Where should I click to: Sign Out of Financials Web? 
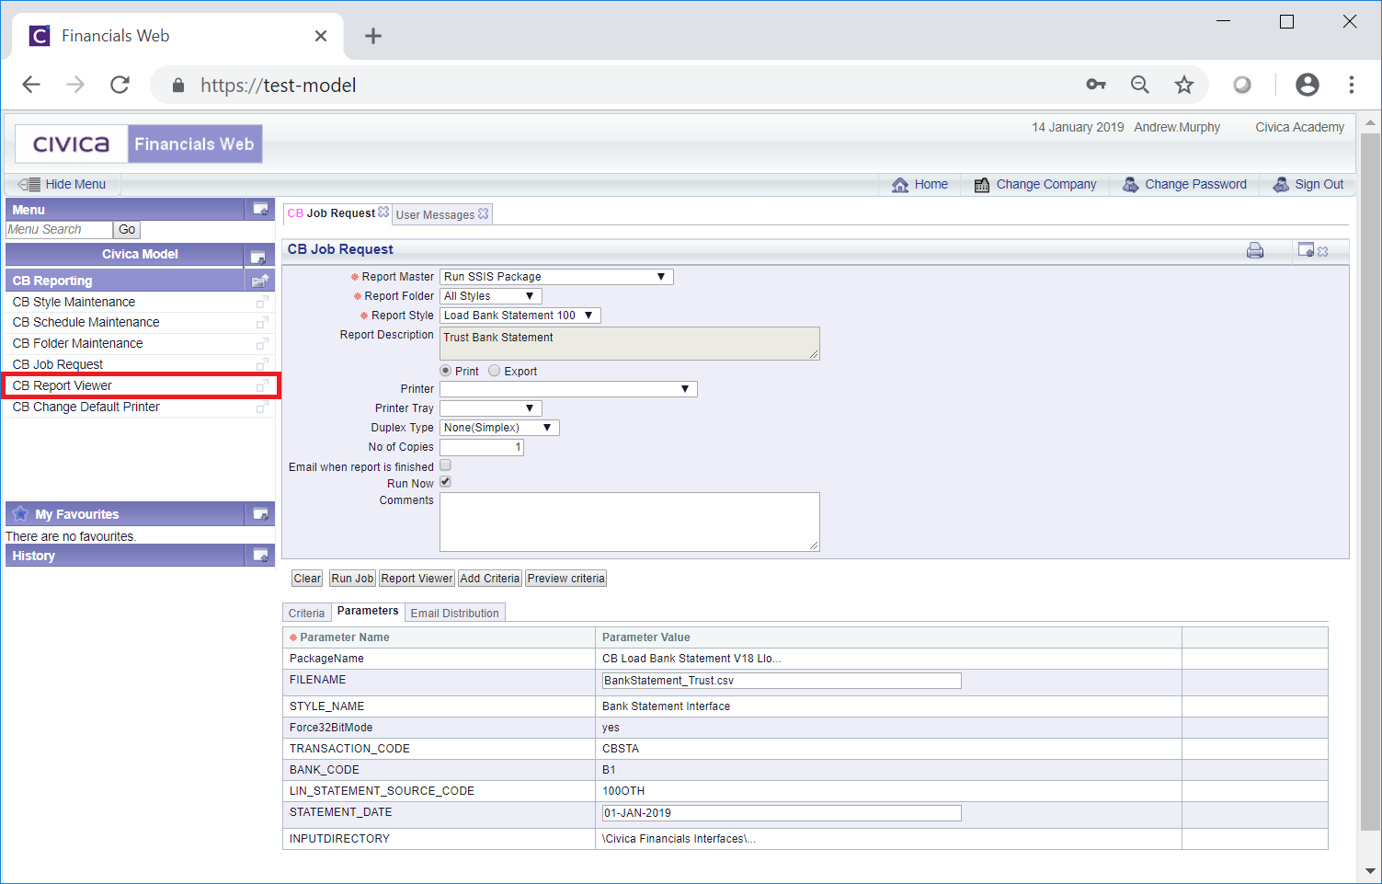point(1308,184)
